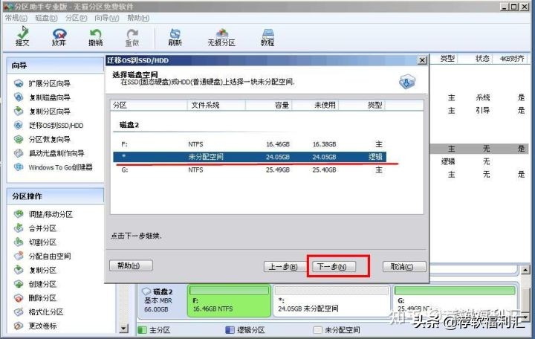The width and height of the screenshot is (535, 339).
Task: Click the sidebar scroll down arrow
Action: tap(124, 329)
